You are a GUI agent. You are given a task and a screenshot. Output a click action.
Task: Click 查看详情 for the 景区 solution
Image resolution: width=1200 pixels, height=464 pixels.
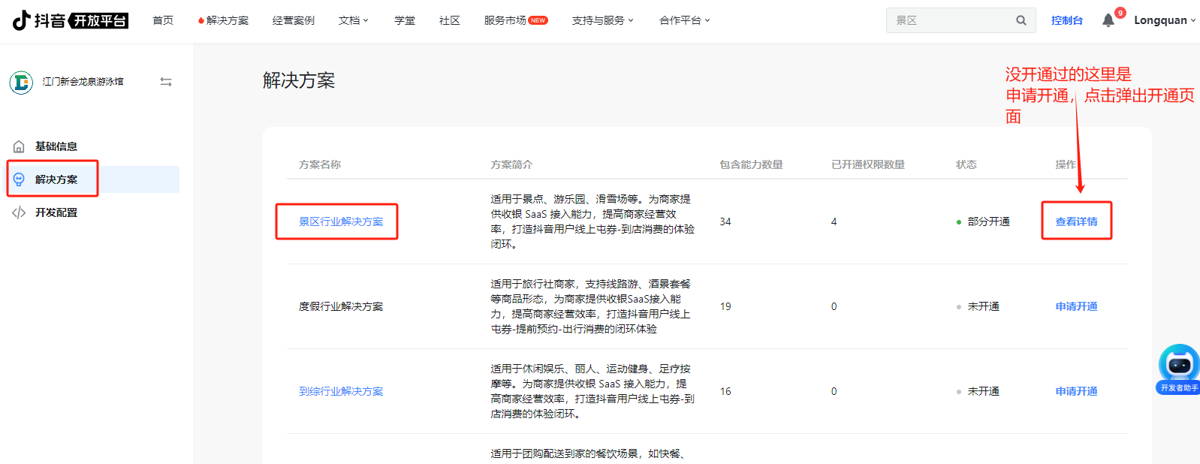(1076, 221)
